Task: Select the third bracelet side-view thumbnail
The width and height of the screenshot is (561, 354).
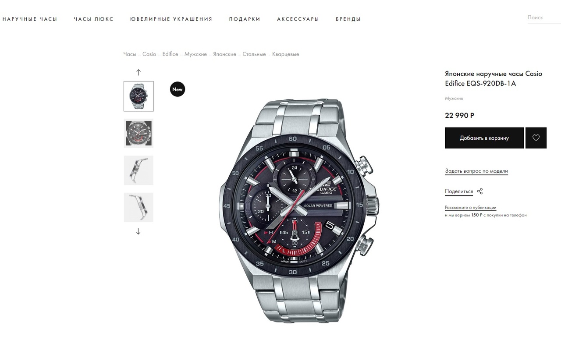Action: point(138,170)
